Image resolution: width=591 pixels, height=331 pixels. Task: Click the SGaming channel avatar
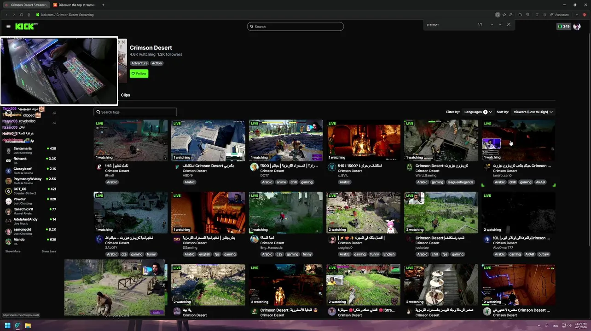[x=177, y=240]
